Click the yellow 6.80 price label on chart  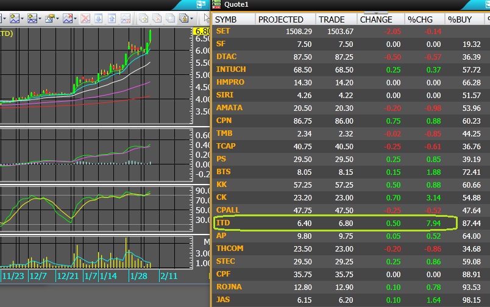click(201, 31)
